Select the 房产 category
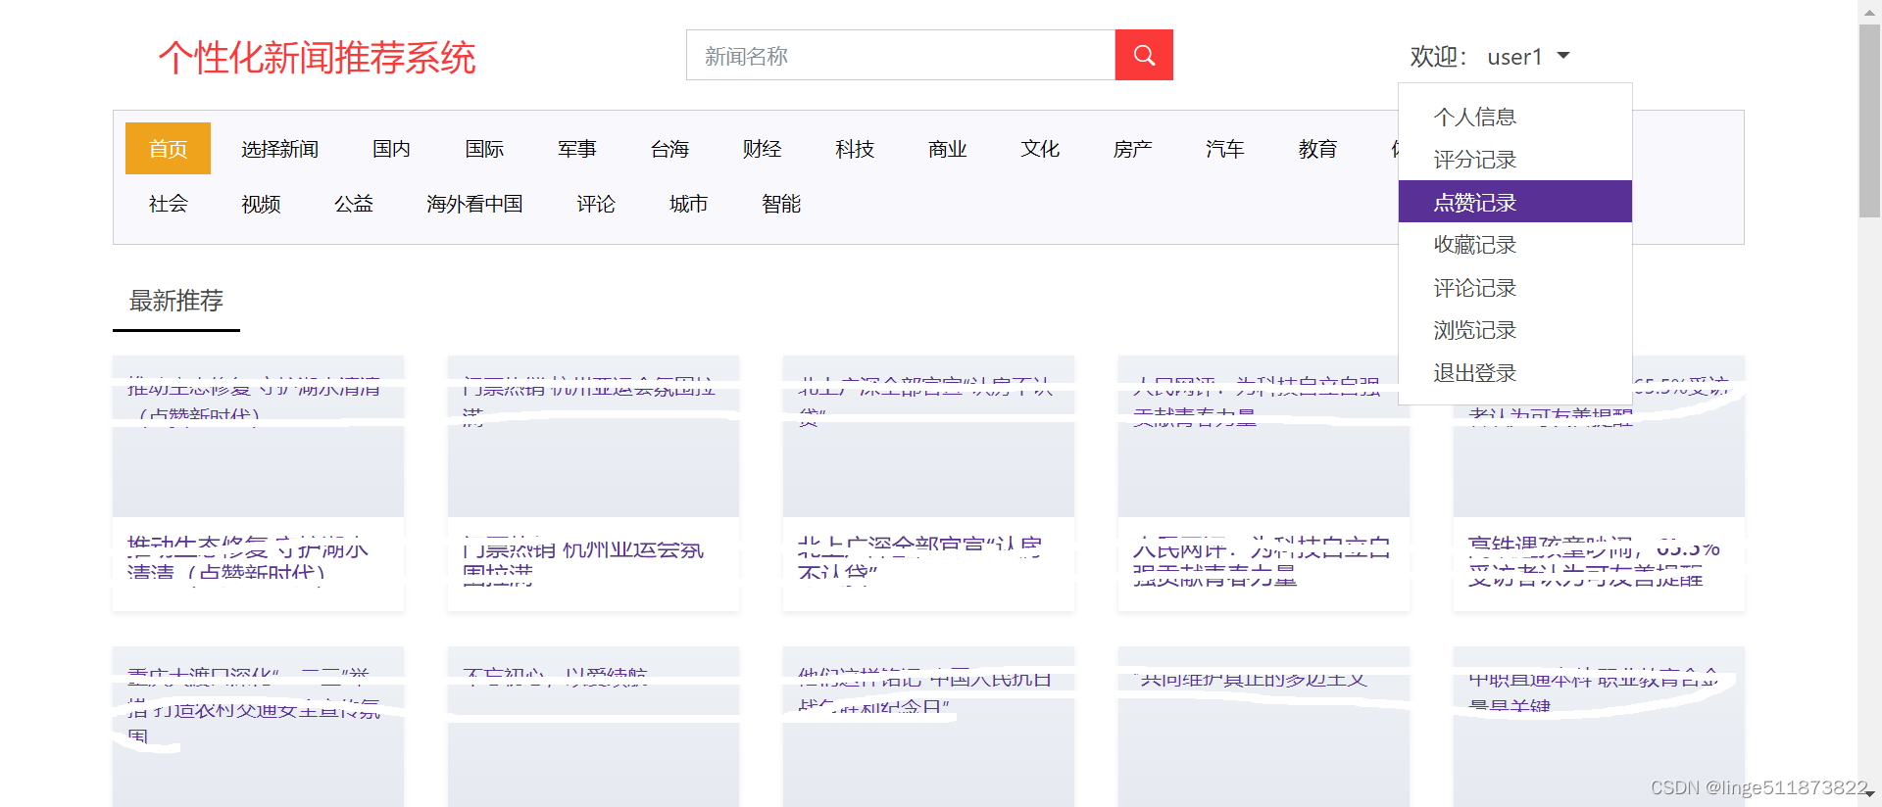The height and width of the screenshot is (807, 1882). coord(1132,149)
